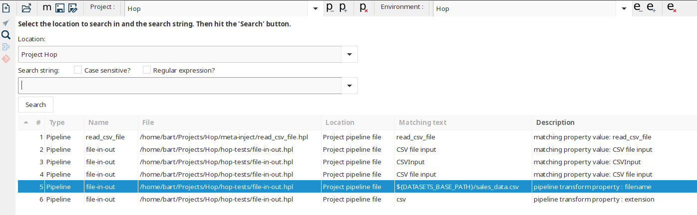697x215 pixels.
Task: Click the add environment 'e+' icon
Action: pos(652,8)
